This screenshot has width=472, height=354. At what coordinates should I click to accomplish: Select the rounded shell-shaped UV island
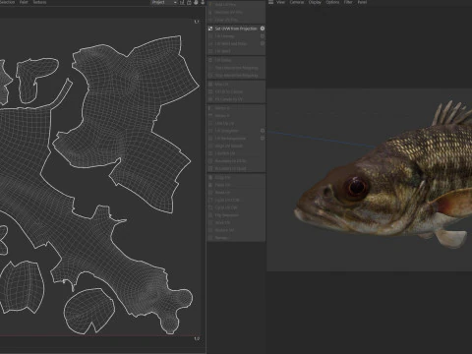pos(89,312)
